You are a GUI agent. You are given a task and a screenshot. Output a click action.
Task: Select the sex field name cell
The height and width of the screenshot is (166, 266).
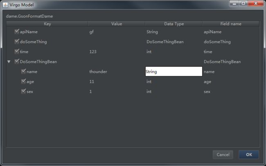[x=231, y=92]
